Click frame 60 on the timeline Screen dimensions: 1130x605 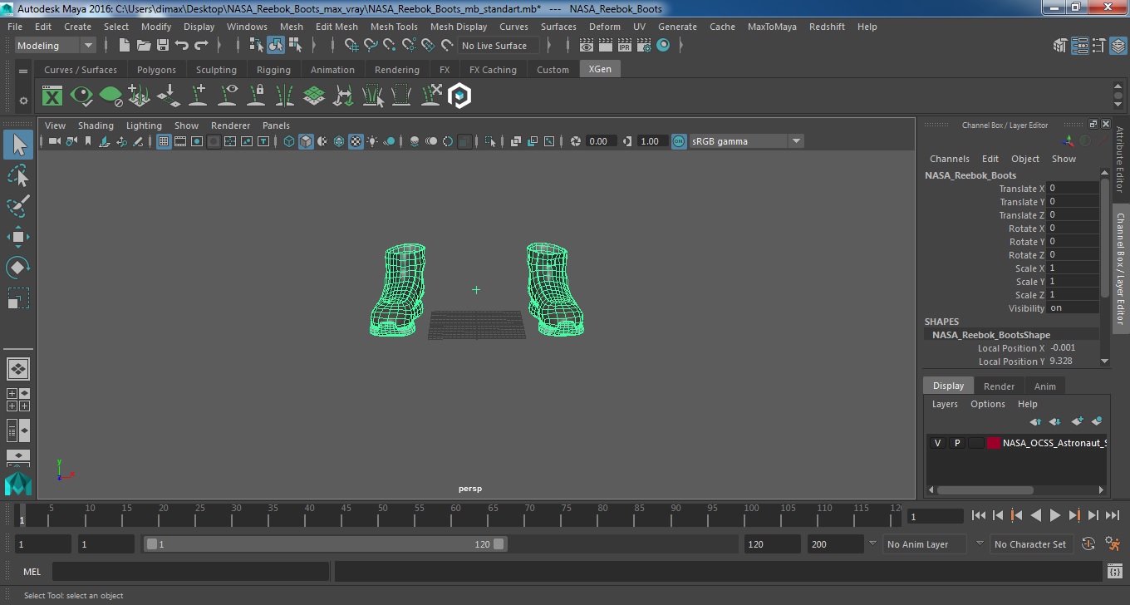tap(455, 516)
